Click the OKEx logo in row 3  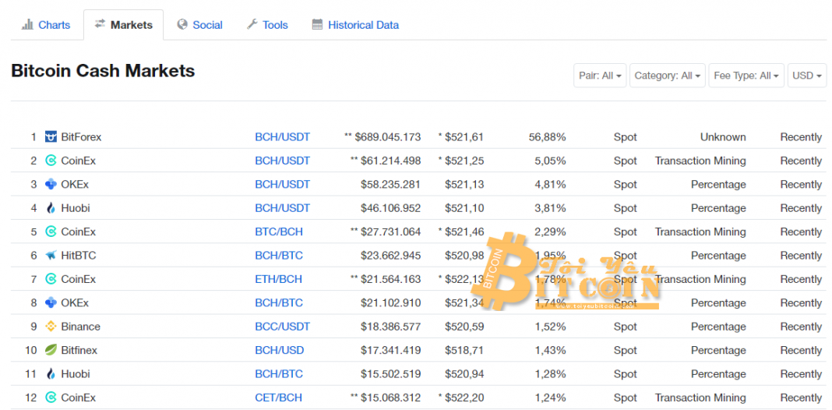pyautogui.click(x=51, y=185)
